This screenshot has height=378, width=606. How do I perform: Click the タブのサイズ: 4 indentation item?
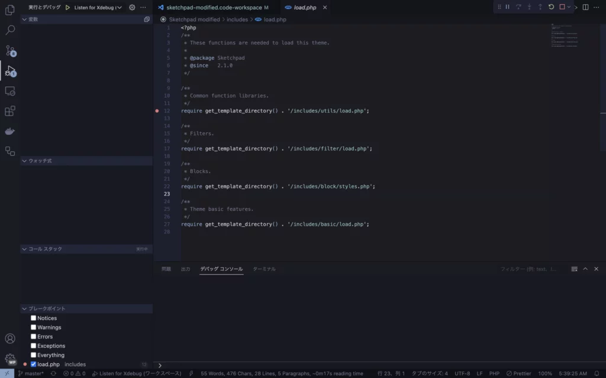(x=430, y=373)
